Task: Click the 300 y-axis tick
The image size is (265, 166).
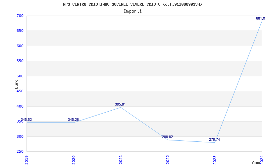Action: (20, 137)
